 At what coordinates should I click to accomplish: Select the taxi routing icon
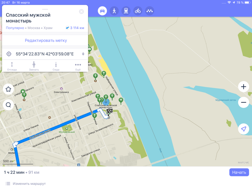point(150,11)
